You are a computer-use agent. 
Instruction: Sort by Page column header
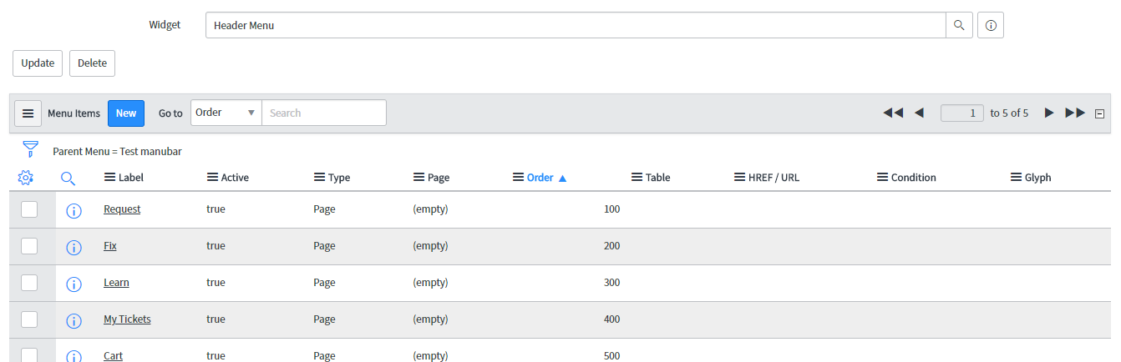pyautogui.click(x=439, y=177)
